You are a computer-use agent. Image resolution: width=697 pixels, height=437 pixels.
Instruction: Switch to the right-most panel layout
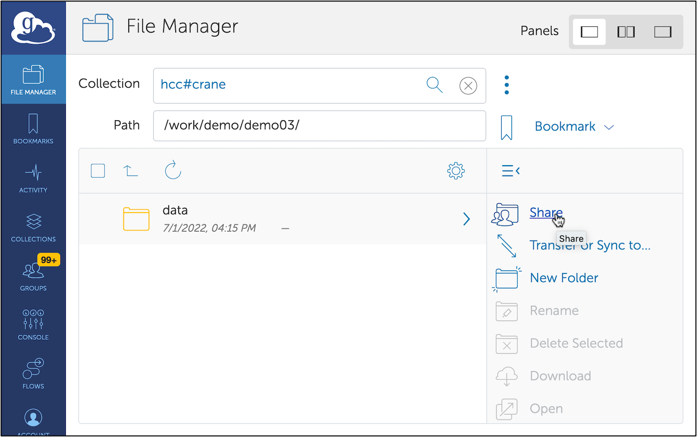click(663, 32)
